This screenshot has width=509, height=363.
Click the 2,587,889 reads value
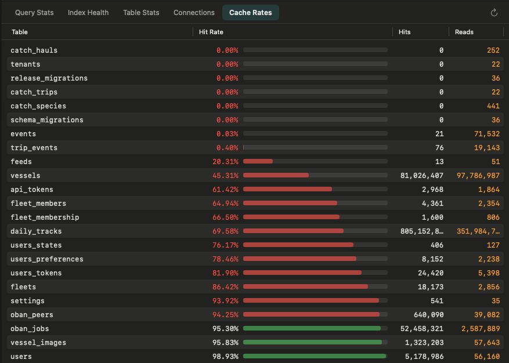click(481, 329)
